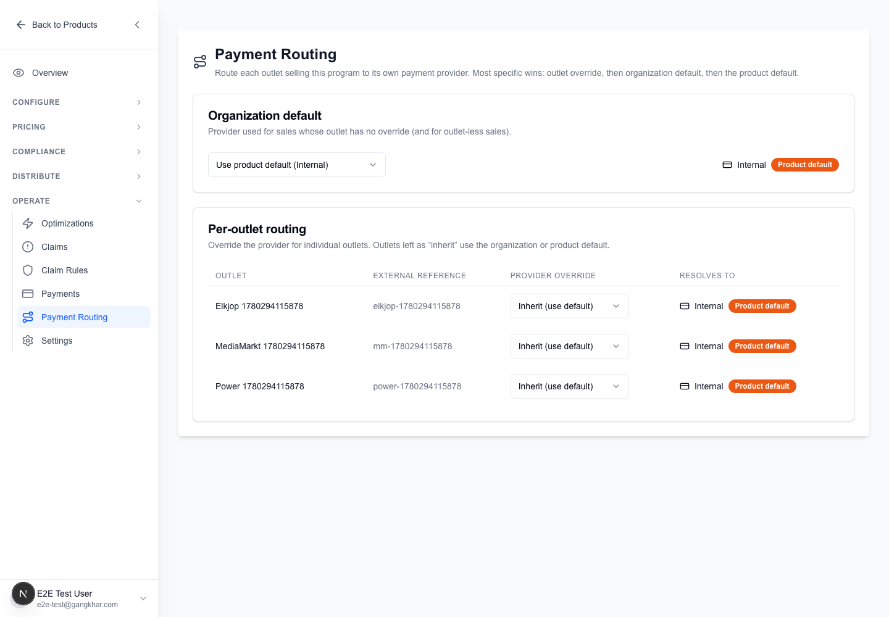Click the EXTERNAL REFERENCE column header
The width and height of the screenshot is (889, 617).
click(420, 276)
